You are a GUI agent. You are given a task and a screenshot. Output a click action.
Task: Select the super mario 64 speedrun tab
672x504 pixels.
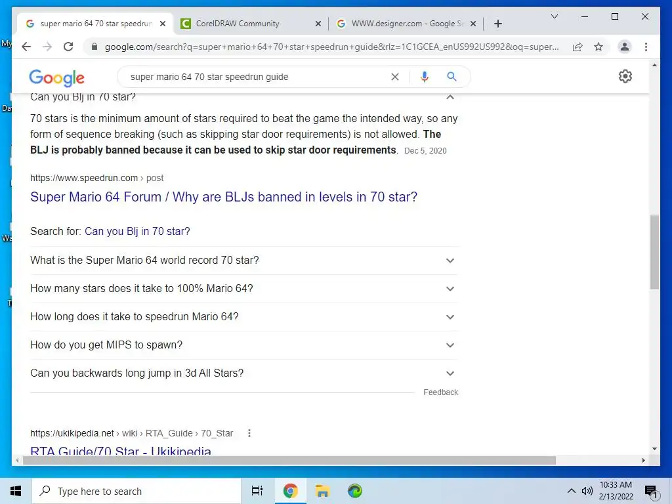pyautogui.click(x=95, y=24)
